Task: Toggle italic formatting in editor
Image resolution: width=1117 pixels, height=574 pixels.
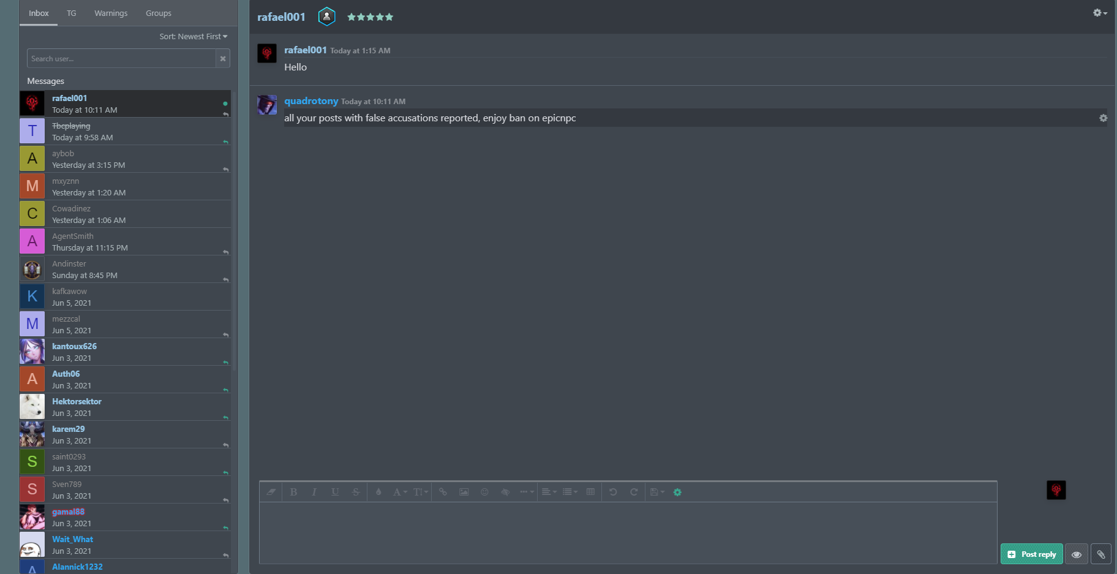Action: 314,492
